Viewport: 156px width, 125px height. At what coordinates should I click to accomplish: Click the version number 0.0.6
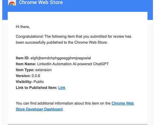point(36,76)
